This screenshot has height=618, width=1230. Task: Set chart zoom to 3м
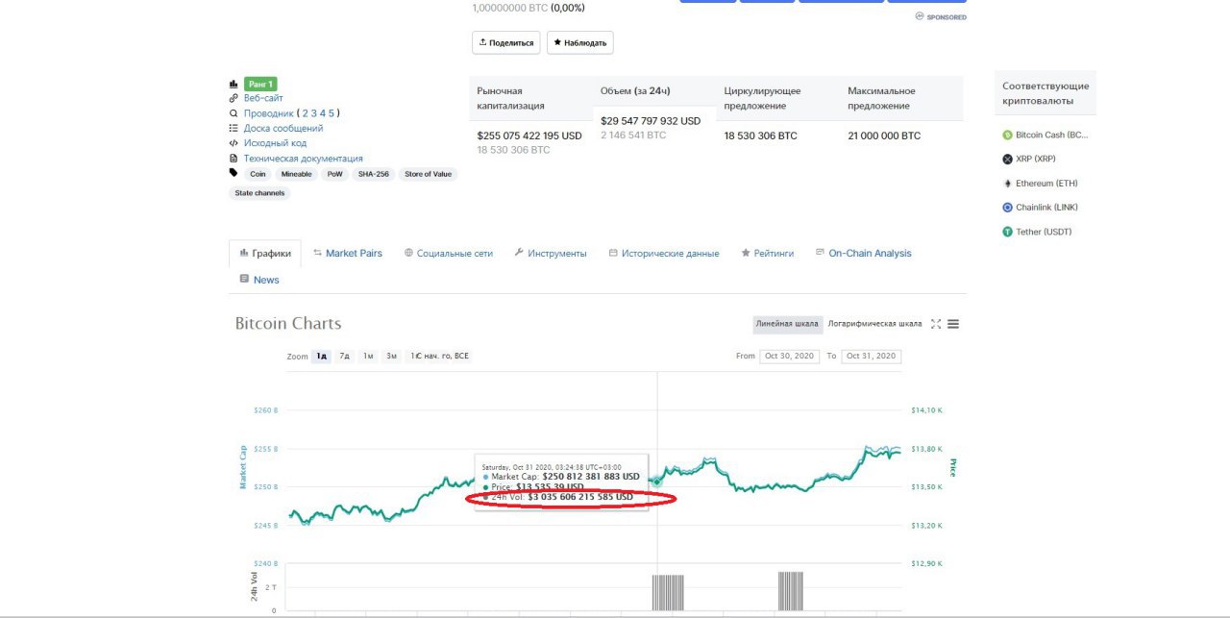(x=392, y=357)
